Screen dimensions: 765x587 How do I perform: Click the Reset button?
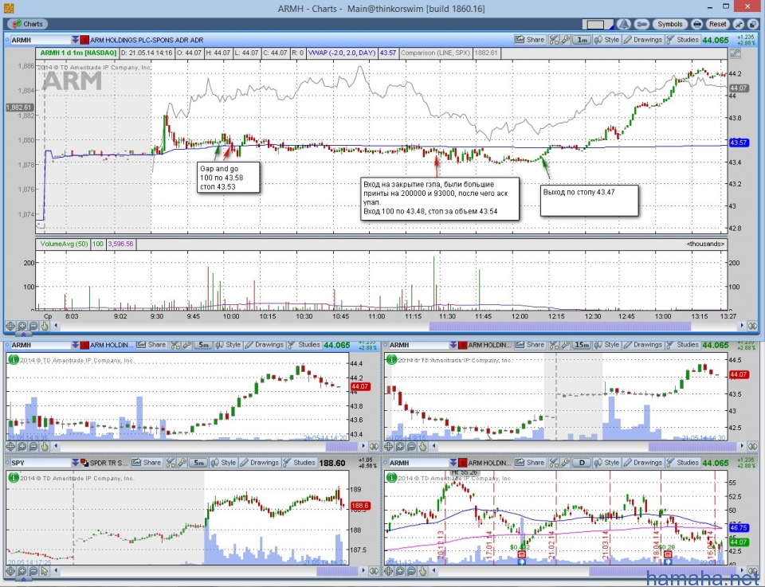(x=717, y=24)
